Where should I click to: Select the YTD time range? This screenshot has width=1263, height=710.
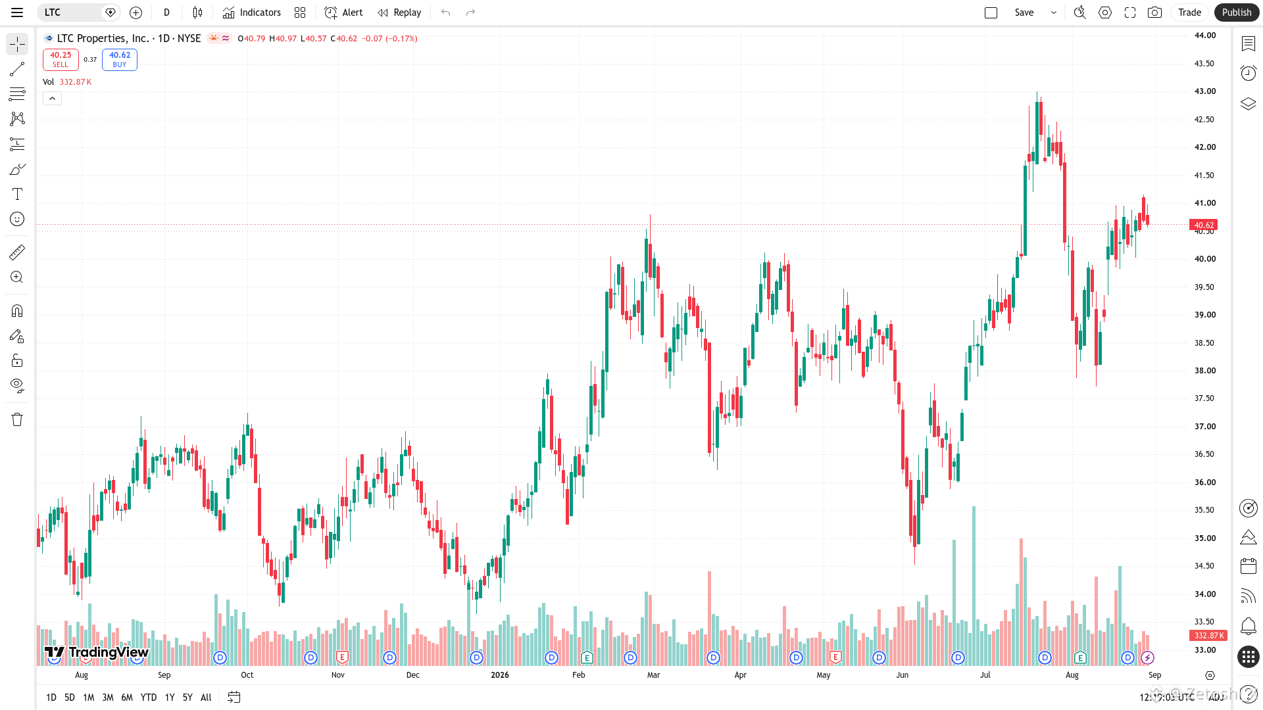(149, 698)
